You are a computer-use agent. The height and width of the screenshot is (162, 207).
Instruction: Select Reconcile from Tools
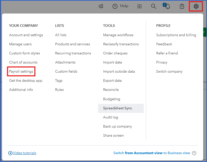pyautogui.click(x=111, y=90)
